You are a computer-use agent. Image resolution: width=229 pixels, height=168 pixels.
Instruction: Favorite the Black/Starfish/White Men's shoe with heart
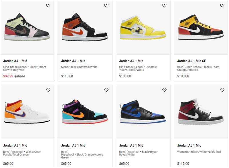coord(106,5)
